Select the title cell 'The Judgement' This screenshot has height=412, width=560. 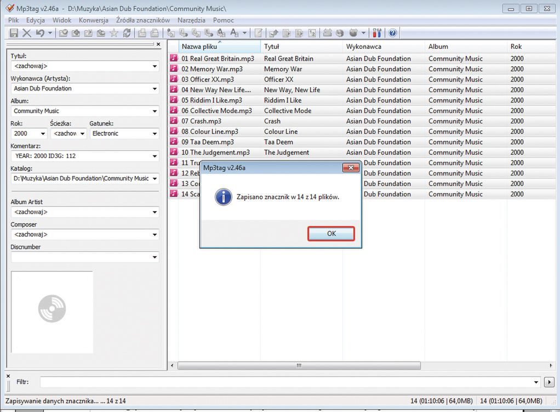point(287,153)
